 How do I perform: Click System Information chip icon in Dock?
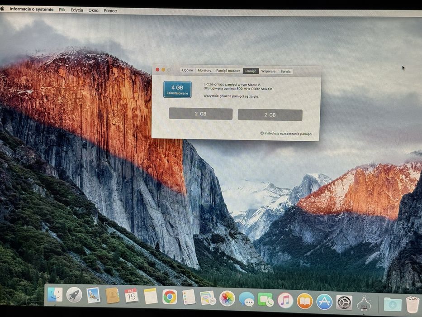[x=364, y=303]
